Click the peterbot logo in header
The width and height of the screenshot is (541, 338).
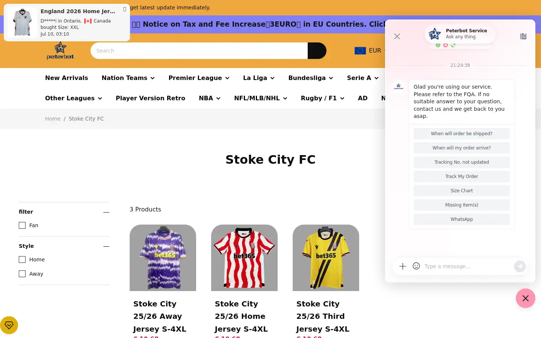click(x=60, y=51)
